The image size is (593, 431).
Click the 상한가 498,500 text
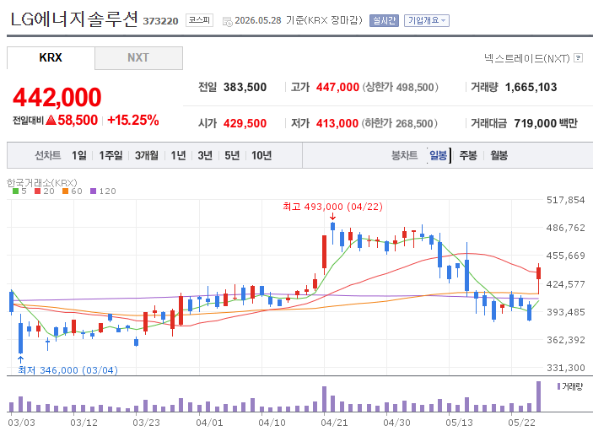click(x=401, y=88)
